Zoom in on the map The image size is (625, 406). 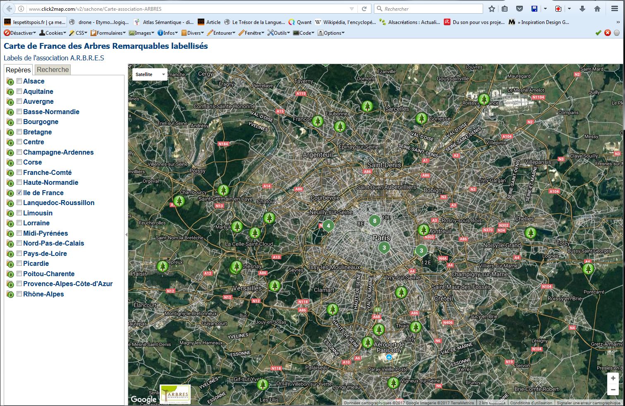(613, 378)
